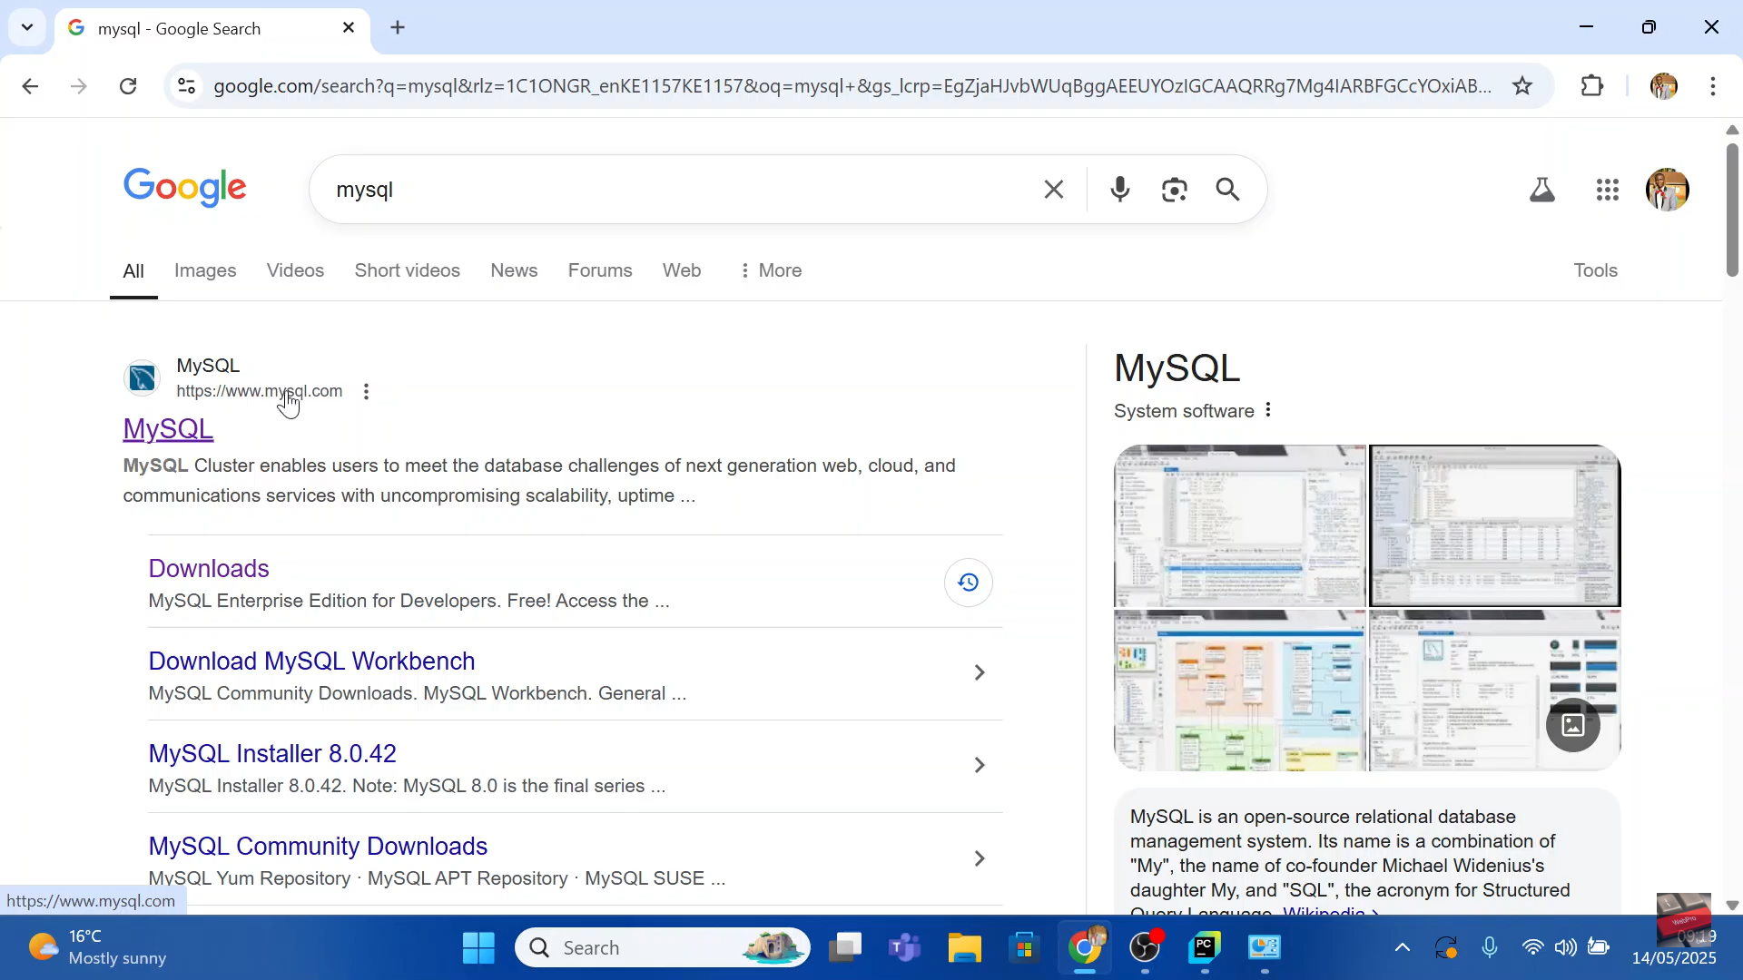Open the first MySQL Workbench screenshot thumbnail

1239,525
